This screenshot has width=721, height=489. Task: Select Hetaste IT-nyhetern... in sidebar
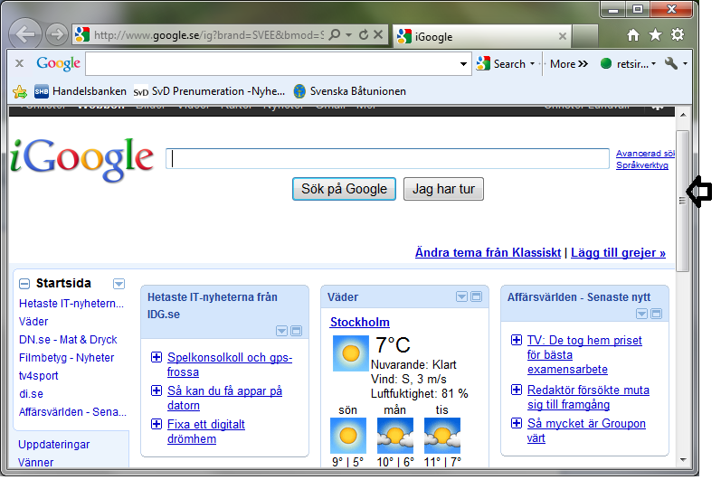(71, 304)
